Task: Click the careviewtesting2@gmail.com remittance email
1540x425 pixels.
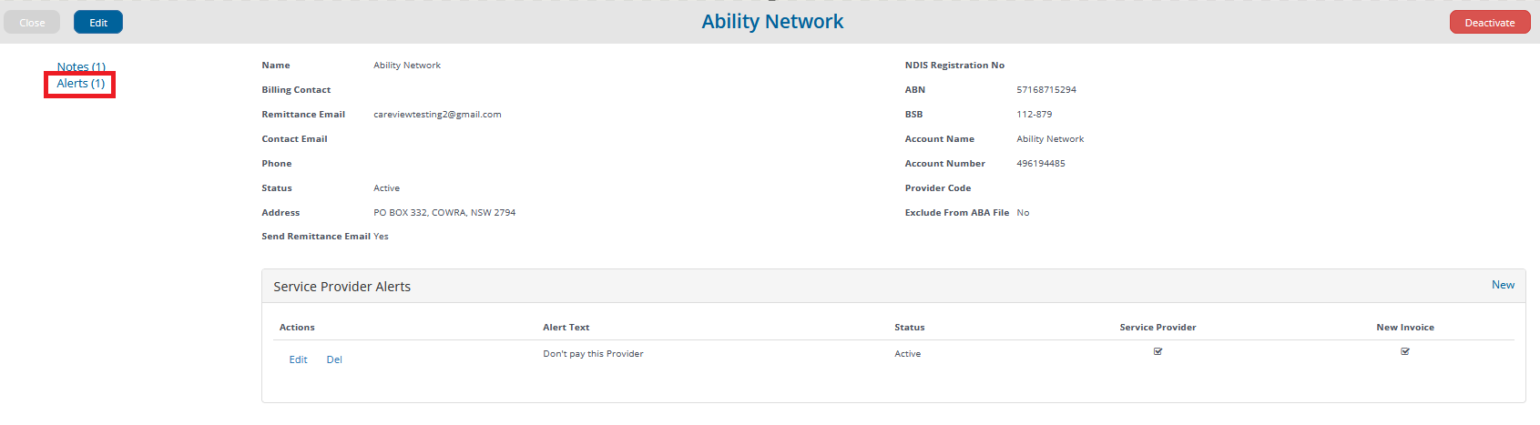Action: pos(437,115)
